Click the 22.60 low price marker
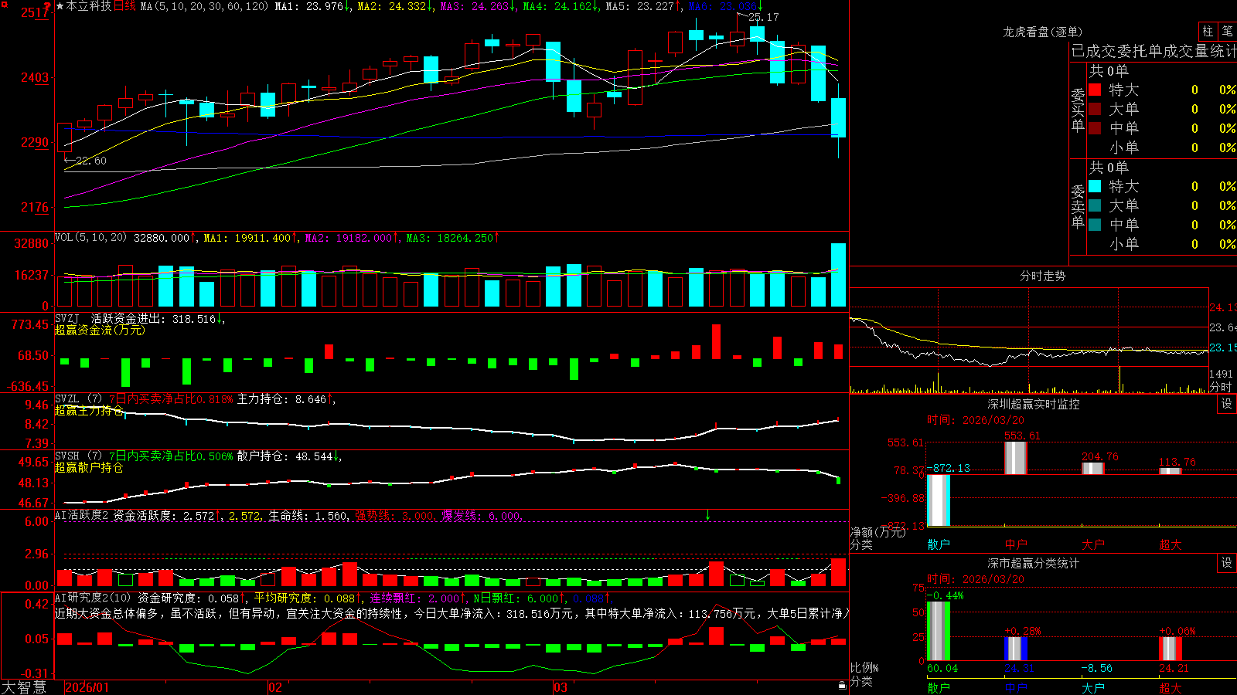Screen dimensions: 1237x695 tap(91, 161)
